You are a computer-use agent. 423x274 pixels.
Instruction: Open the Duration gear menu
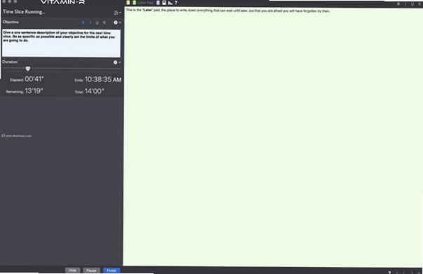click(117, 62)
